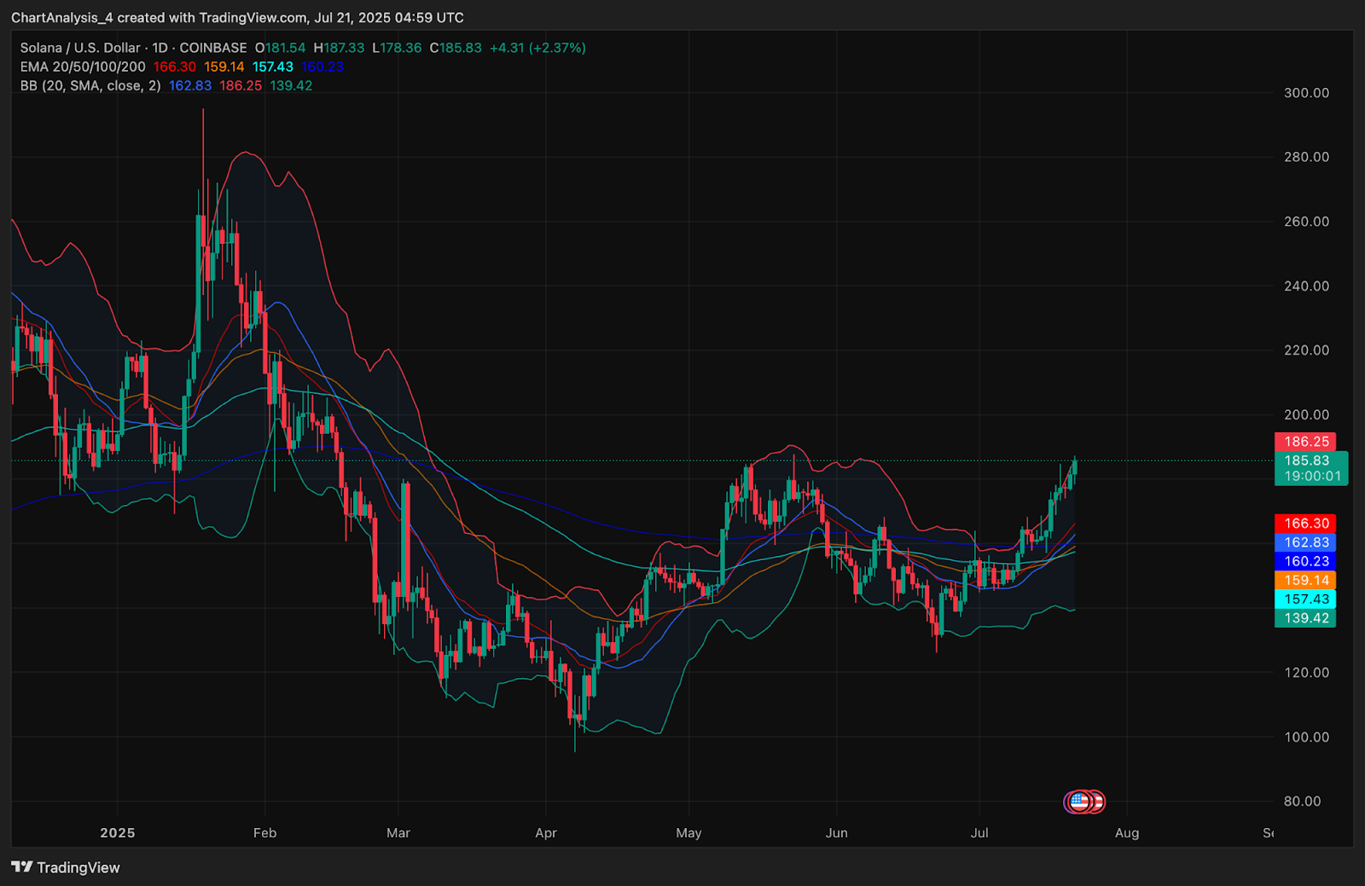1365x886 pixels.
Task: Click the red 166.30 EMA price tag
Action: pos(1305,524)
